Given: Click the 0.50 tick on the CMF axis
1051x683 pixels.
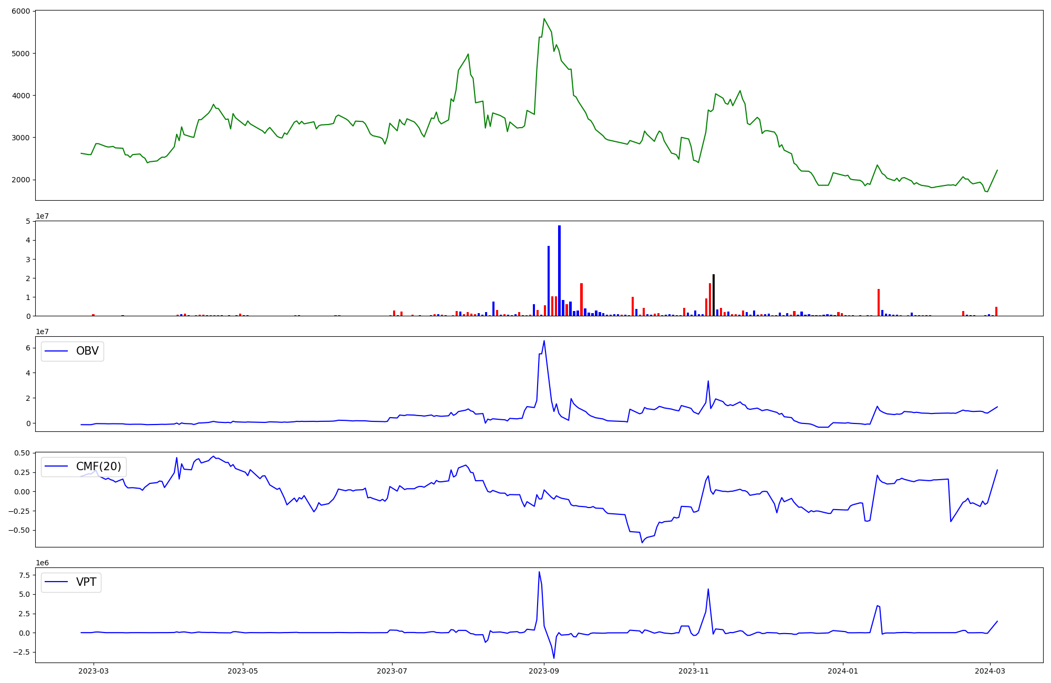Looking at the screenshot, I should 21,453.
